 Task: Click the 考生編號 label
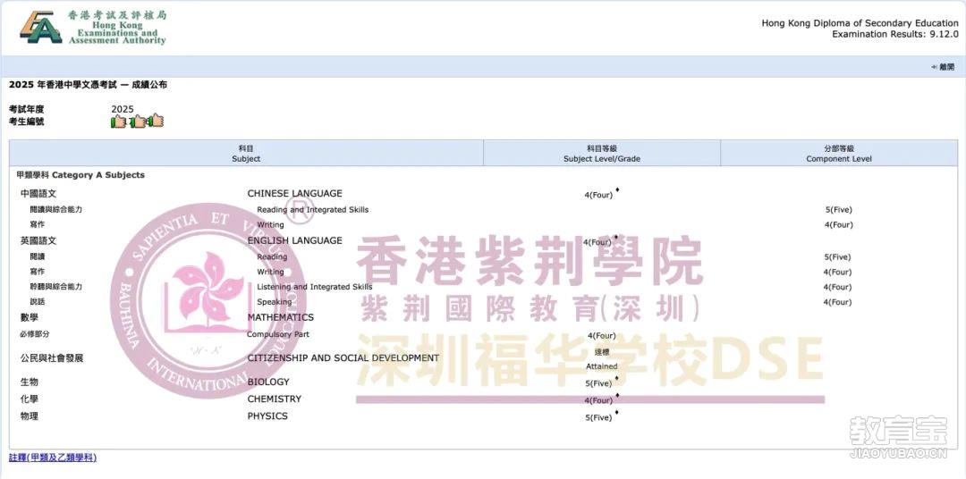[27, 122]
